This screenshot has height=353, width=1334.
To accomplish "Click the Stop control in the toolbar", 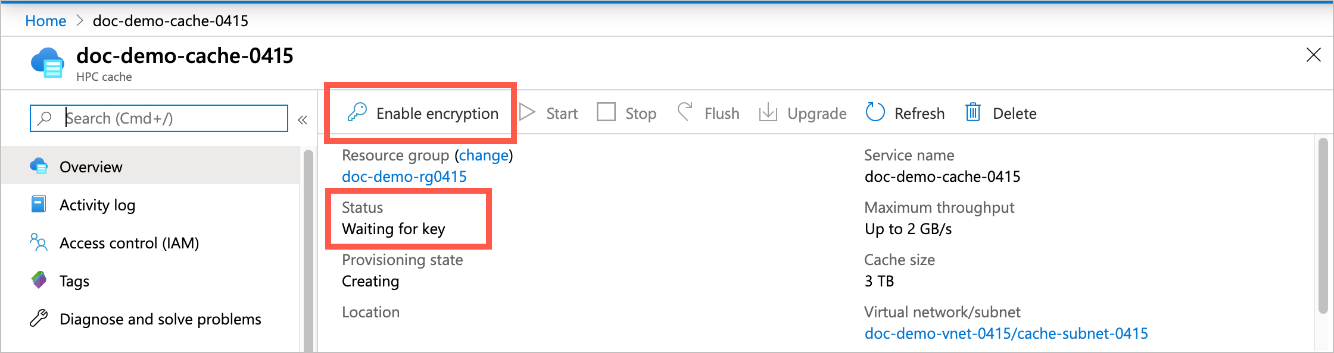I will [607, 112].
